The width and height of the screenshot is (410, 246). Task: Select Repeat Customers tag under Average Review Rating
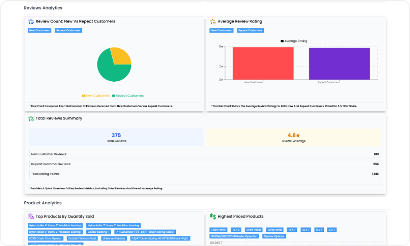(x=250, y=31)
